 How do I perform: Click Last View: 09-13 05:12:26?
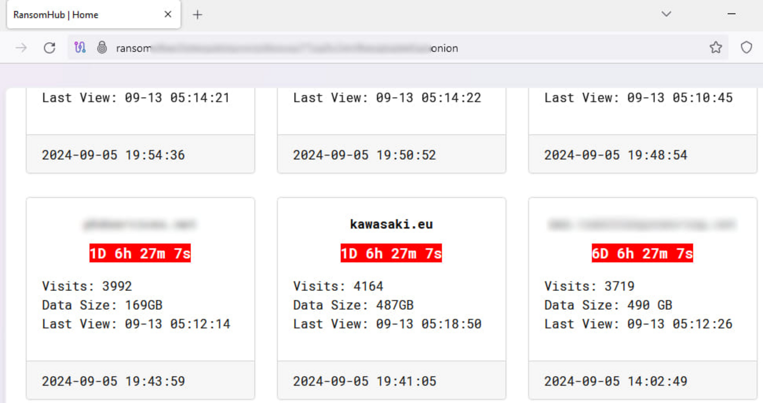click(639, 324)
